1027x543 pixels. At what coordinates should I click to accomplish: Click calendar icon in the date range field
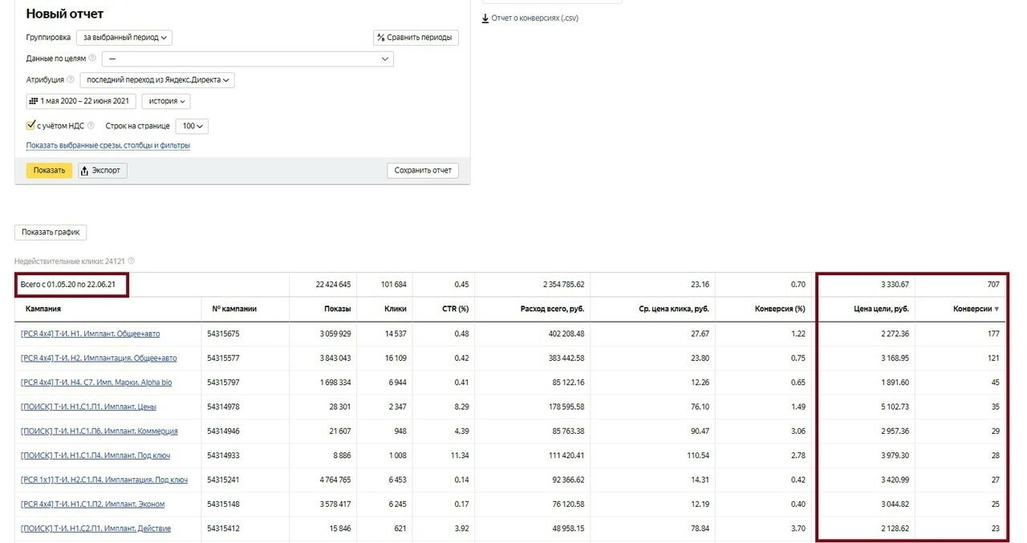coord(33,101)
